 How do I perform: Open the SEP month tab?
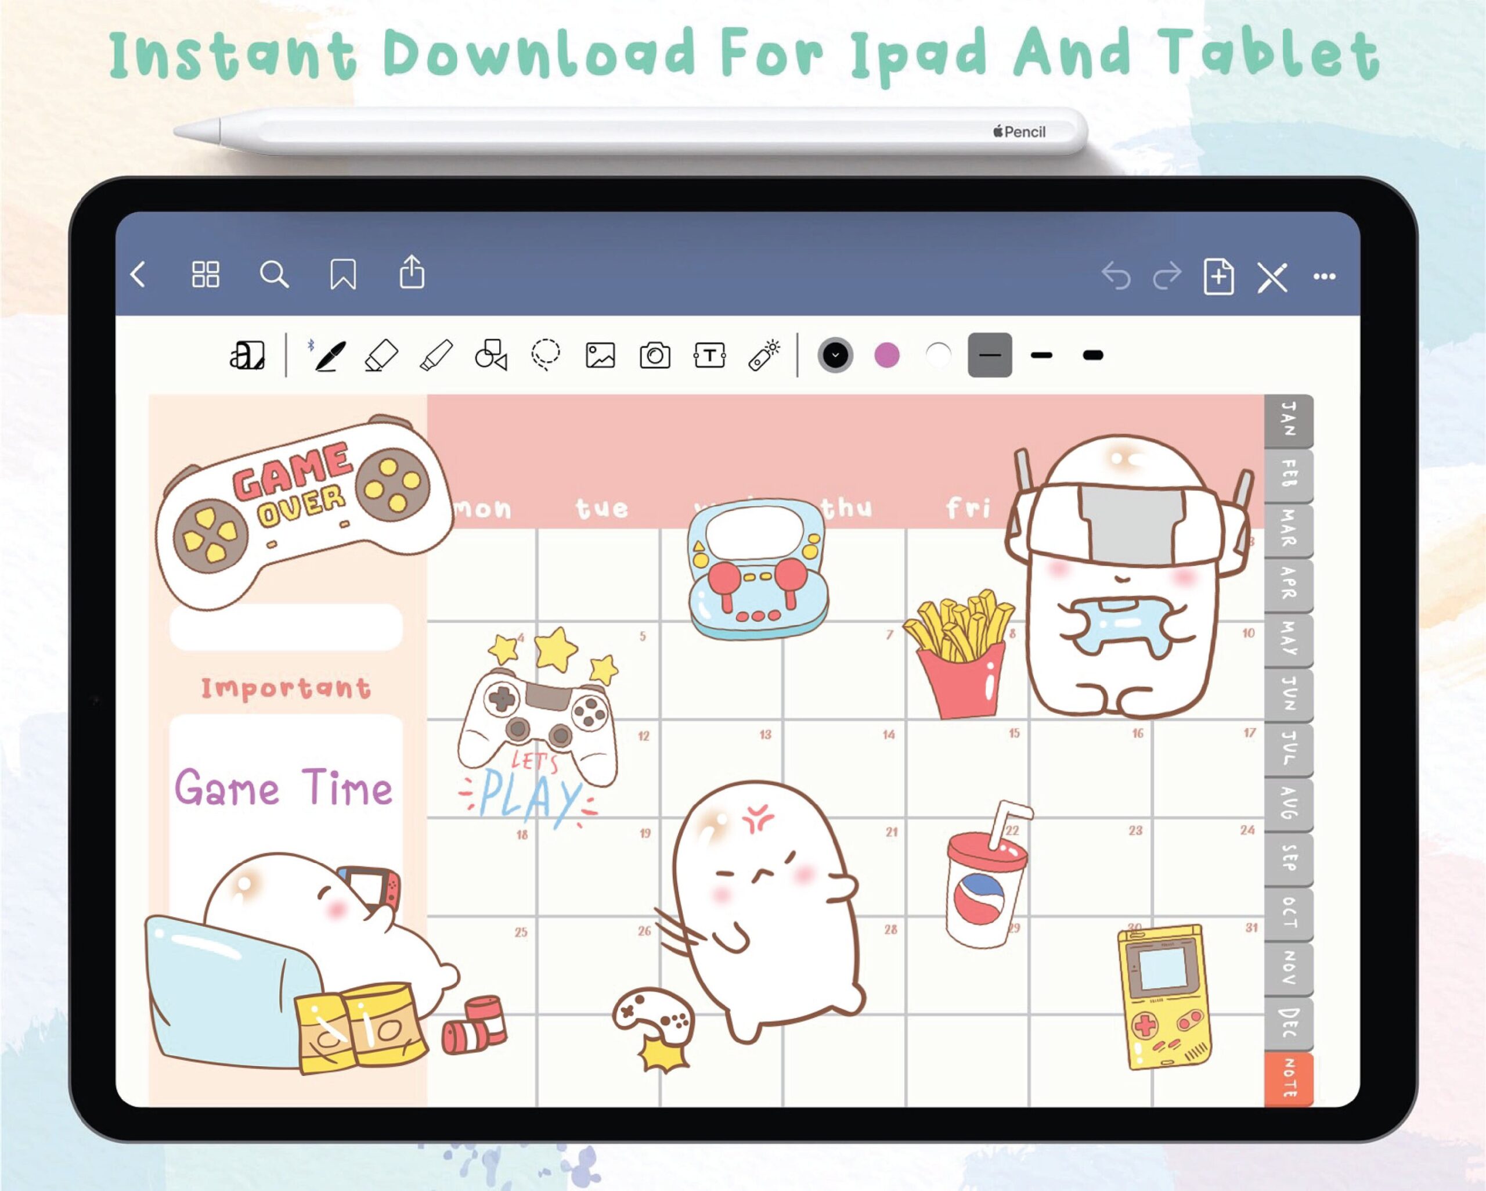[x=1288, y=859]
